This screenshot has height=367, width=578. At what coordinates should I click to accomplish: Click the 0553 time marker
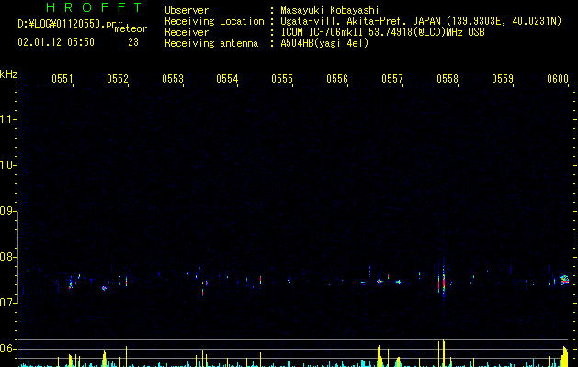coord(173,79)
